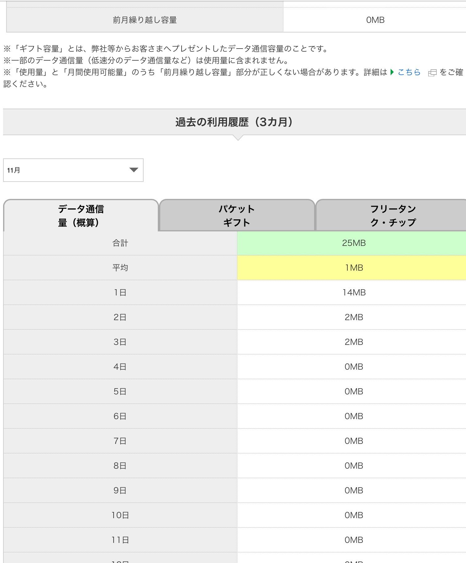Image resolution: width=466 pixels, height=563 pixels.
Task: Click the 1日 row label
Action: click(x=120, y=293)
